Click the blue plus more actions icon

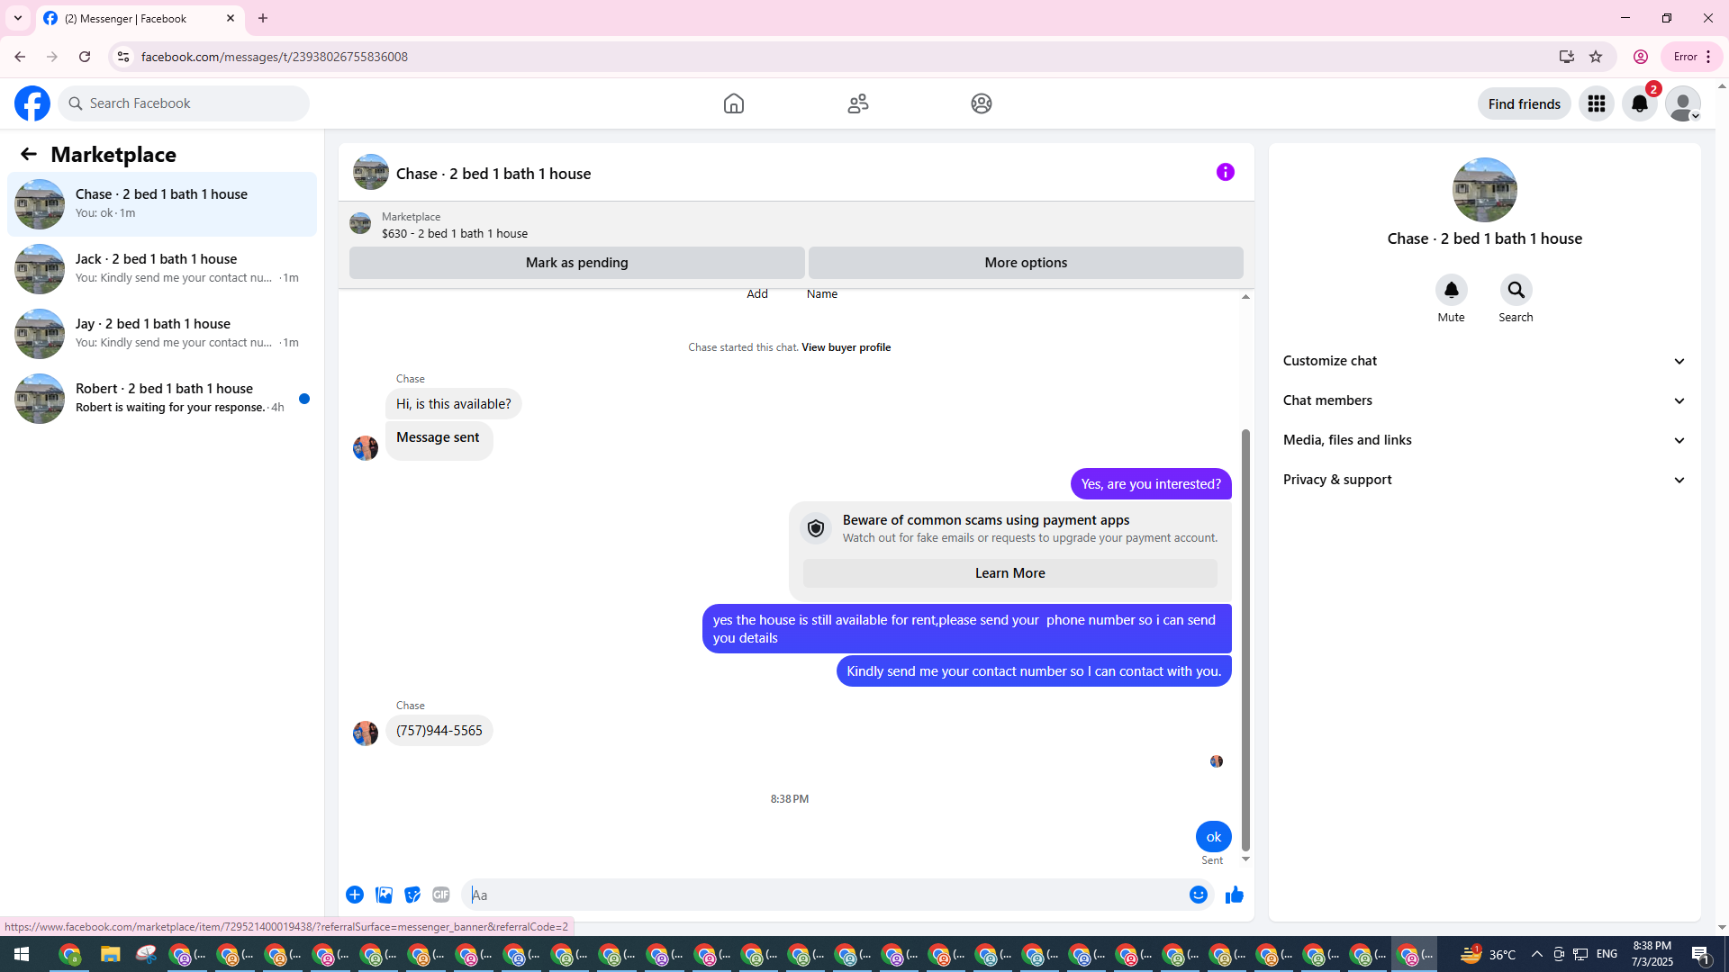point(355,895)
